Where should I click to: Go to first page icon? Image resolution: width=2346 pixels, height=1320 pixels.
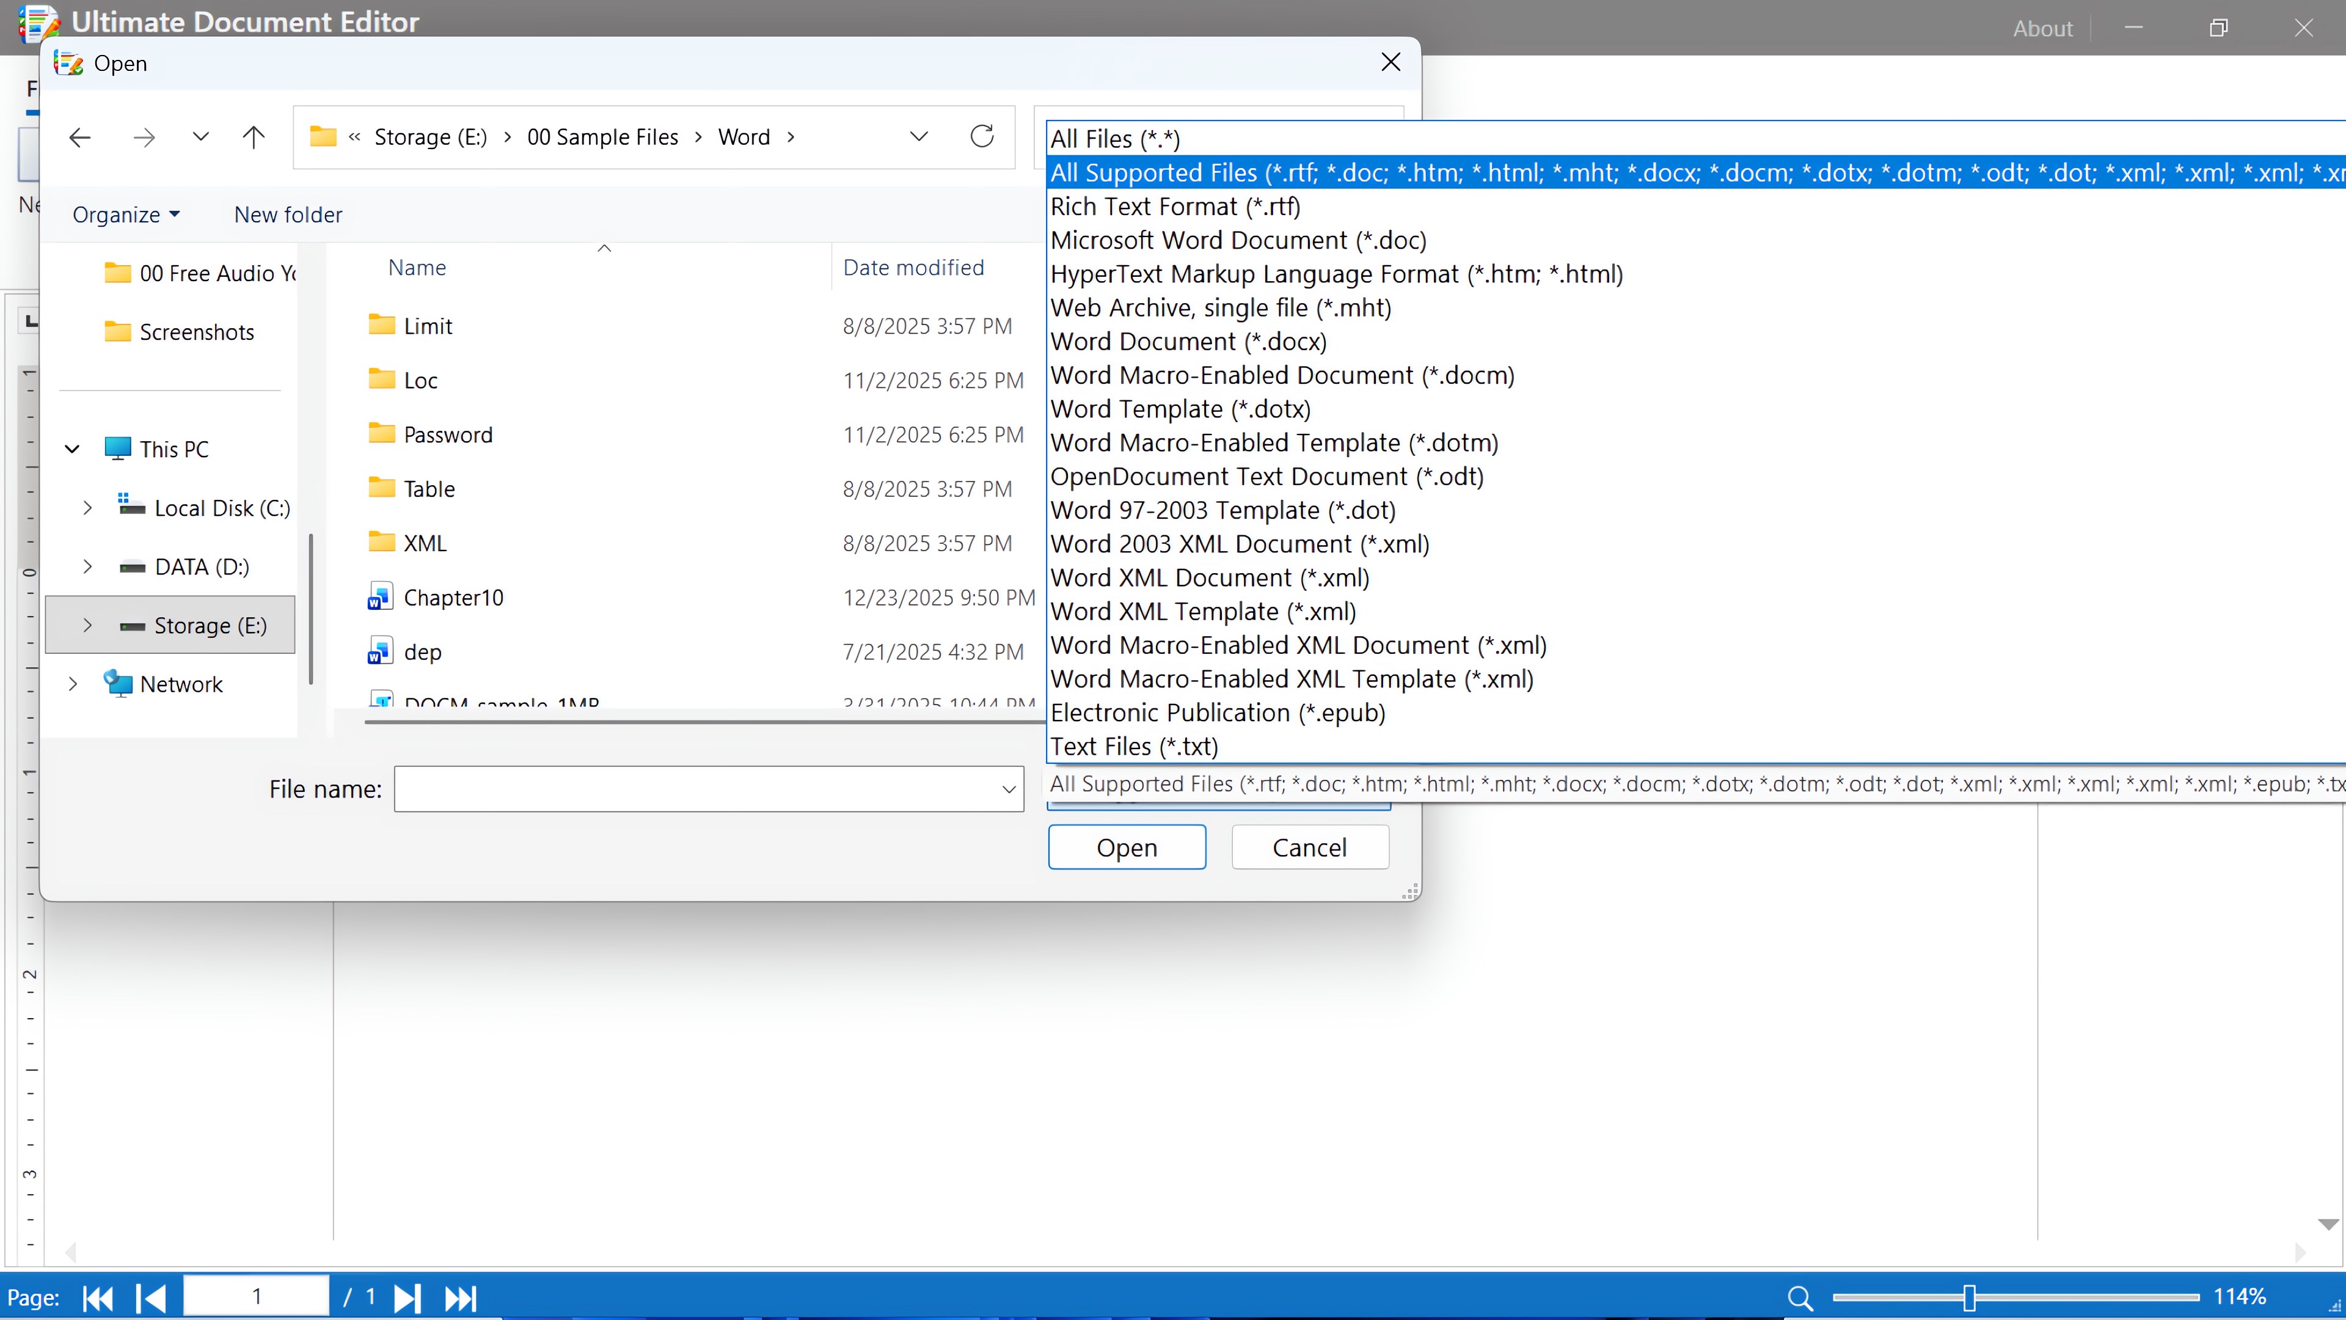coord(98,1297)
